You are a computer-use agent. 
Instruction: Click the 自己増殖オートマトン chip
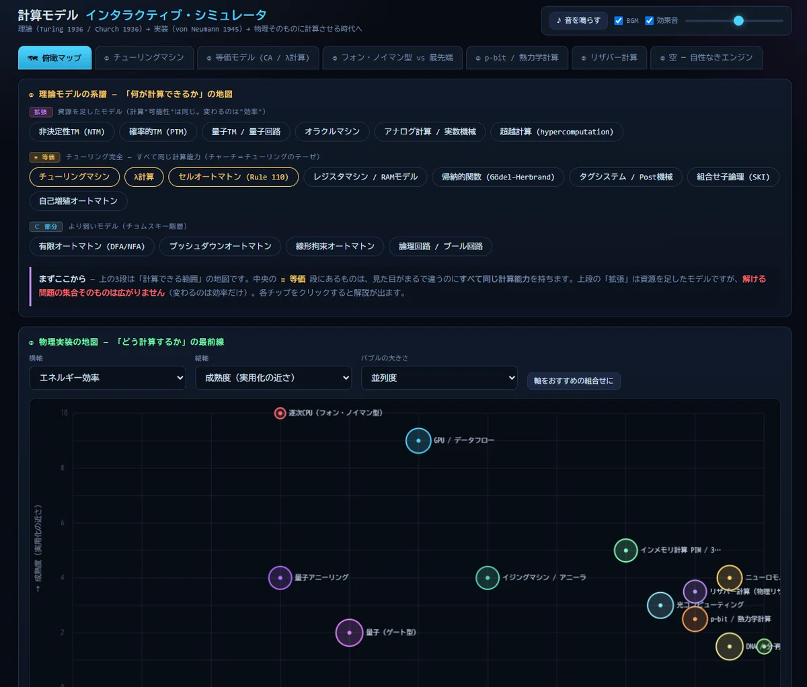point(79,201)
